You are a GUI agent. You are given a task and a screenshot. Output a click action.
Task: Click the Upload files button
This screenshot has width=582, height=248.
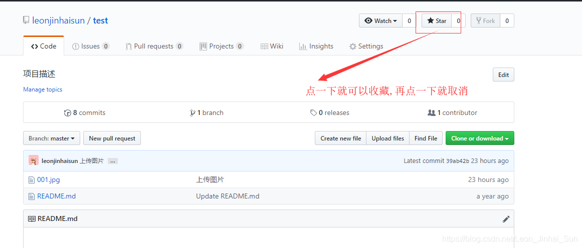pyautogui.click(x=388, y=138)
